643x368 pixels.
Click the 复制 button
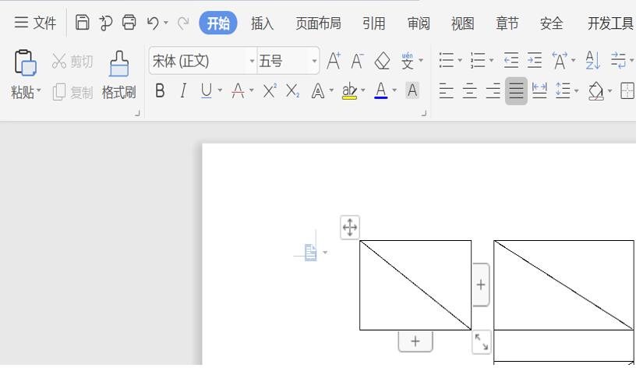pyautogui.click(x=72, y=92)
